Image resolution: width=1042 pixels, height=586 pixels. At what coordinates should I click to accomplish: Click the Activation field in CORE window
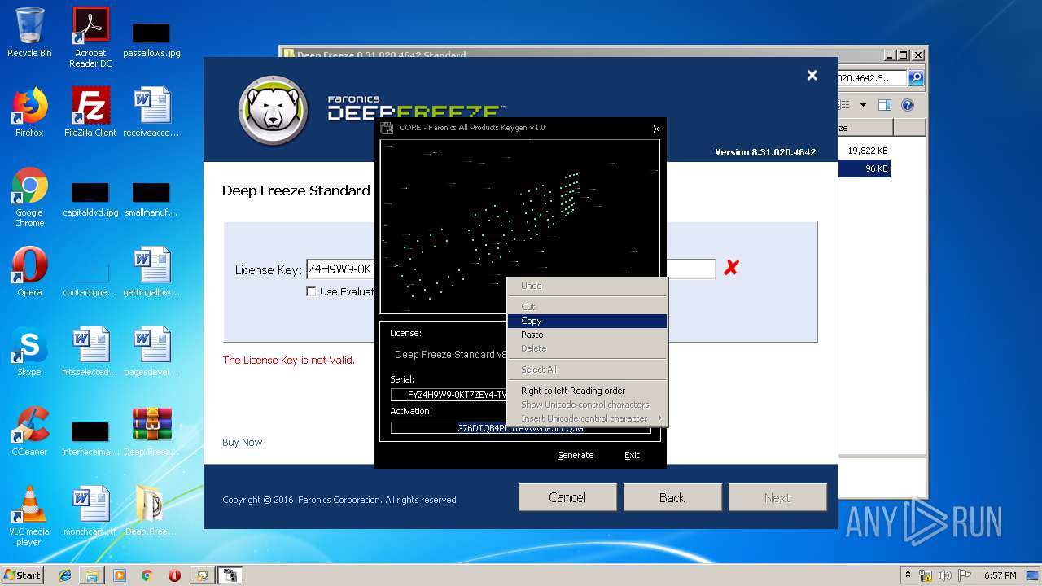point(520,427)
